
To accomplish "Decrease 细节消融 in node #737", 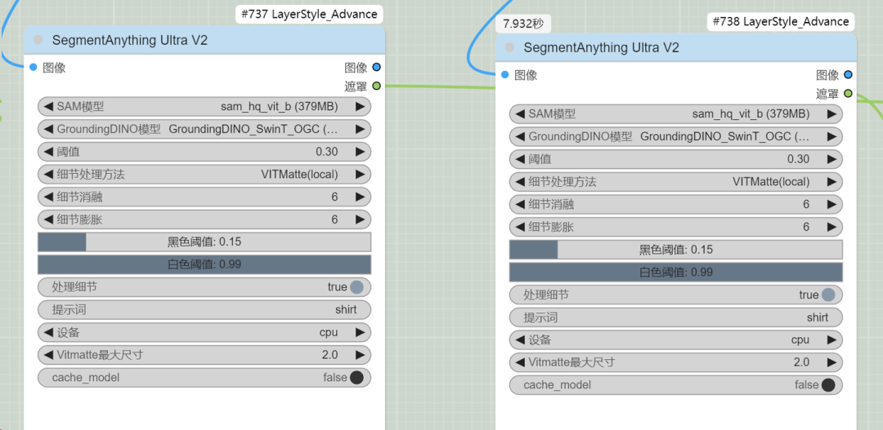I will tap(48, 197).
